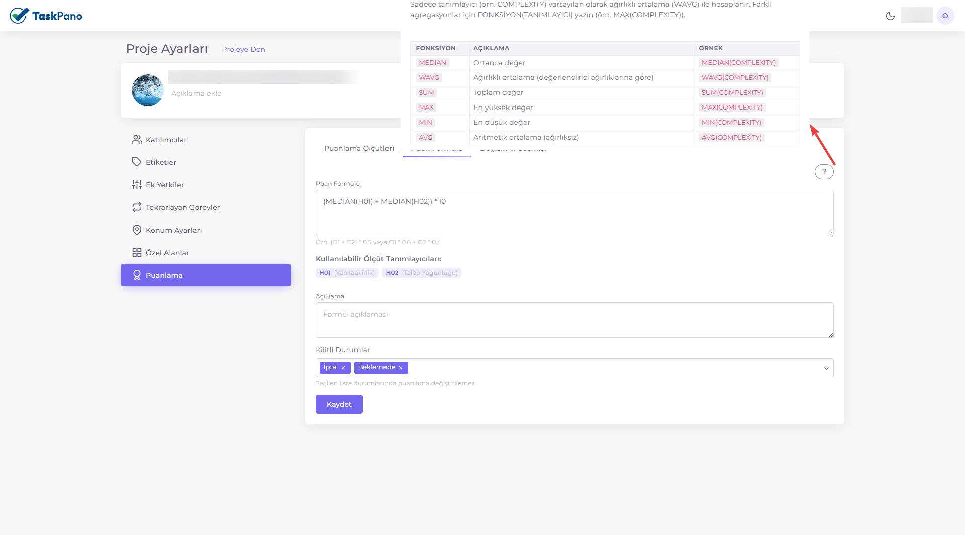The width and height of the screenshot is (965, 535).
Task: Open the user avatar menu
Action: [945, 16]
